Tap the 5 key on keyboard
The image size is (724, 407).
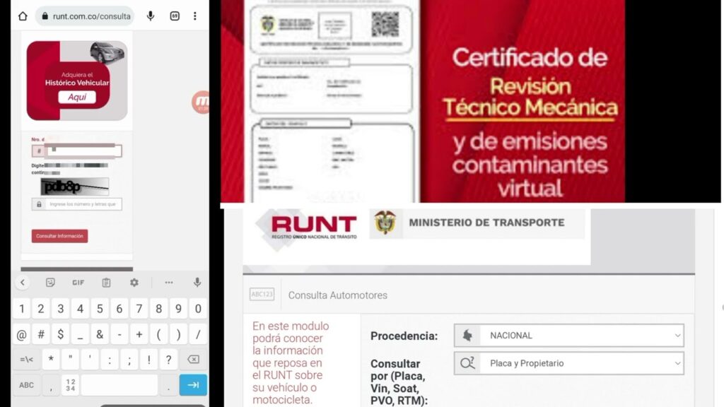100,309
